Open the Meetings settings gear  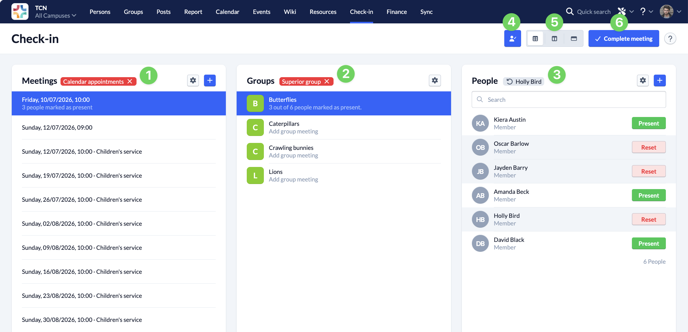[x=193, y=81]
